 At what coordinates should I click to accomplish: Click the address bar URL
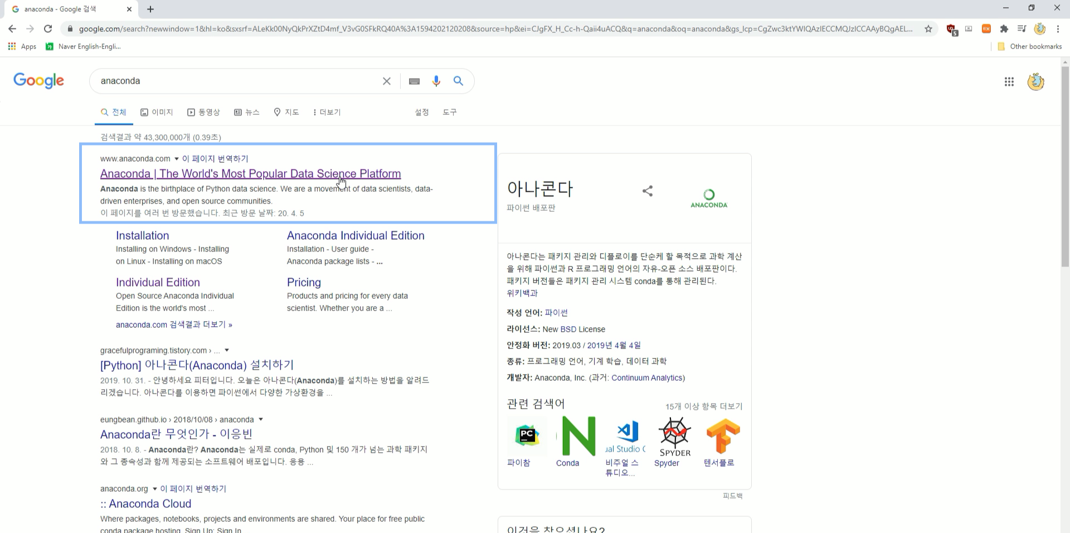point(495,29)
